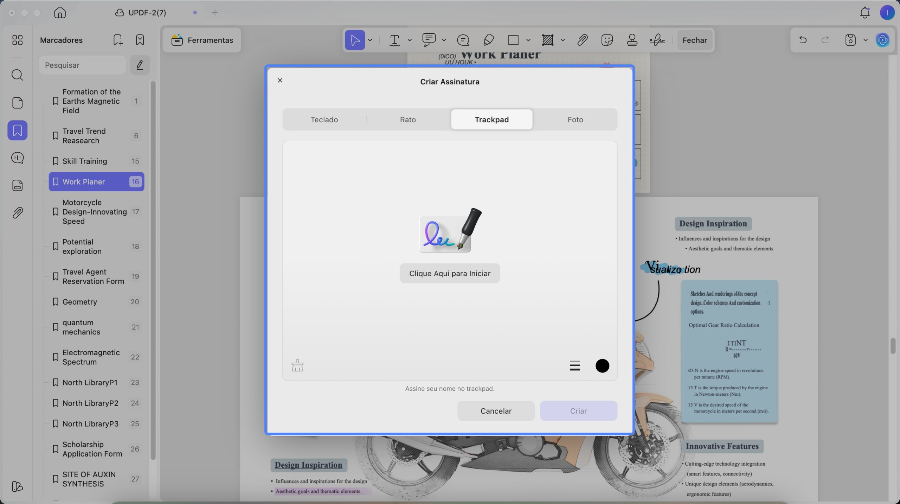Image resolution: width=900 pixels, height=504 pixels.
Task: Open the Work Planer bookmark
Action: pyautogui.click(x=96, y=182)
